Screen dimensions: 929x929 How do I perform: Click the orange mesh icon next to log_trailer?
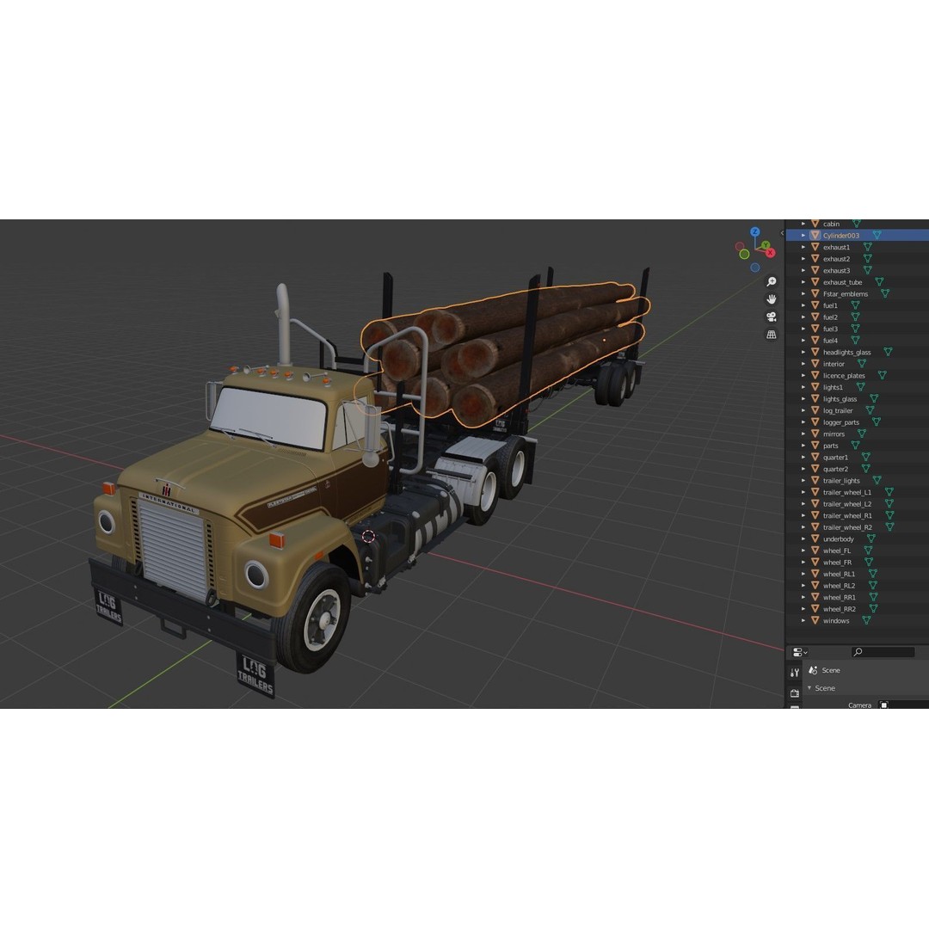point(815,410)
